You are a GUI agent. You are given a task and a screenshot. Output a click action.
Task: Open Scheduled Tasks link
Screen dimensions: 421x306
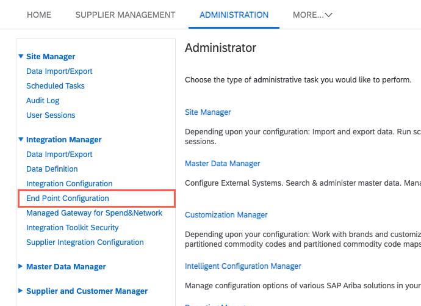[56, 86]
